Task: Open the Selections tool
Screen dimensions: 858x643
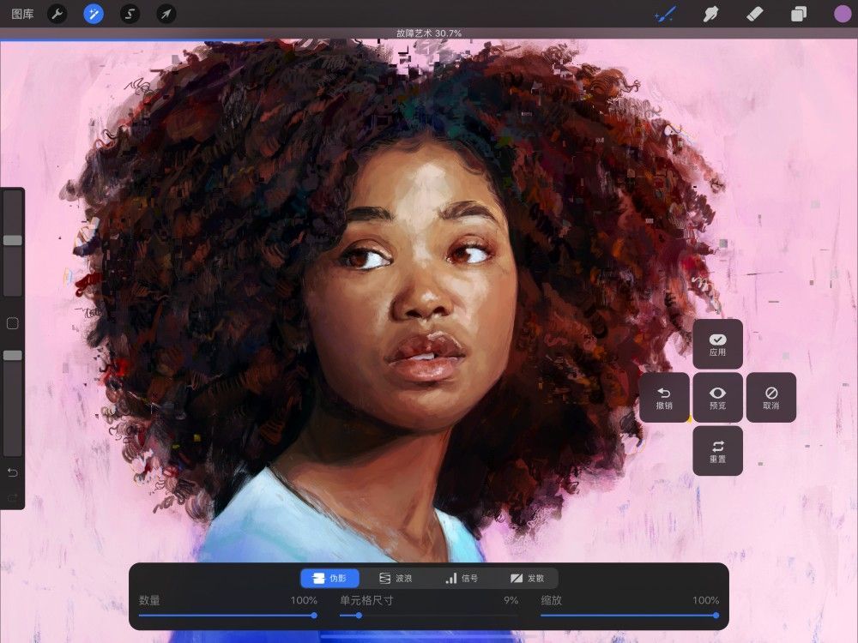Action: coord(130,13)
